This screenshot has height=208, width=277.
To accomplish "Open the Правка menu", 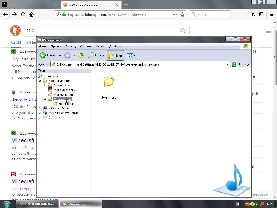I will [x=56, y=46].
